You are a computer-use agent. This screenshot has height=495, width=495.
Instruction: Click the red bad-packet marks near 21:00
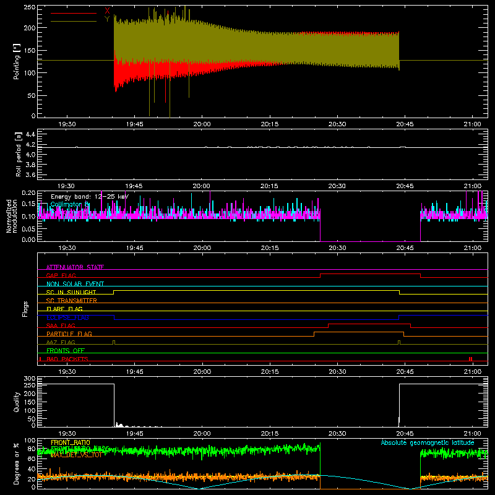tap(471, 359)
